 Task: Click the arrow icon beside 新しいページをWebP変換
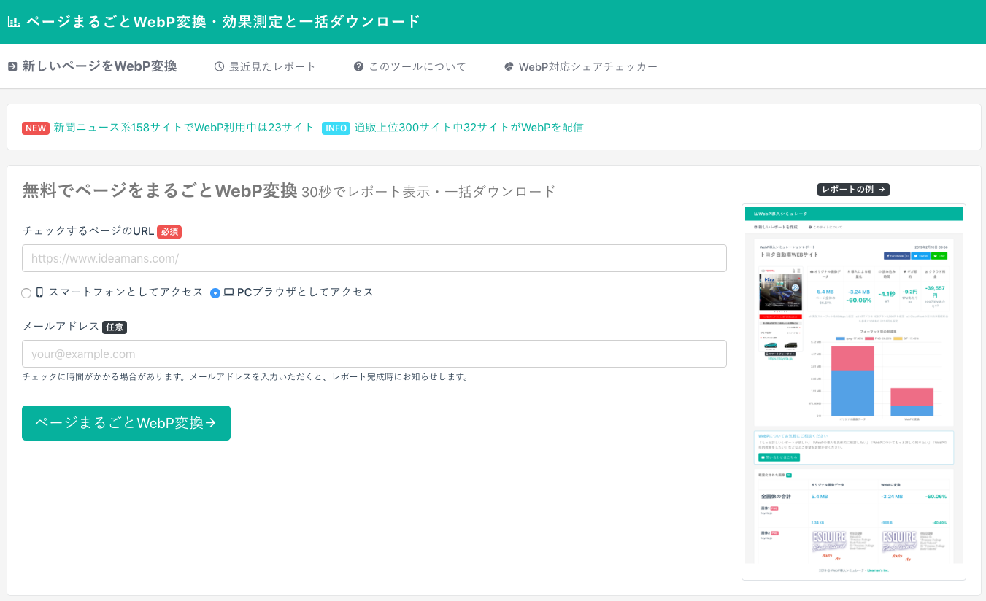[x=12, y=66]
